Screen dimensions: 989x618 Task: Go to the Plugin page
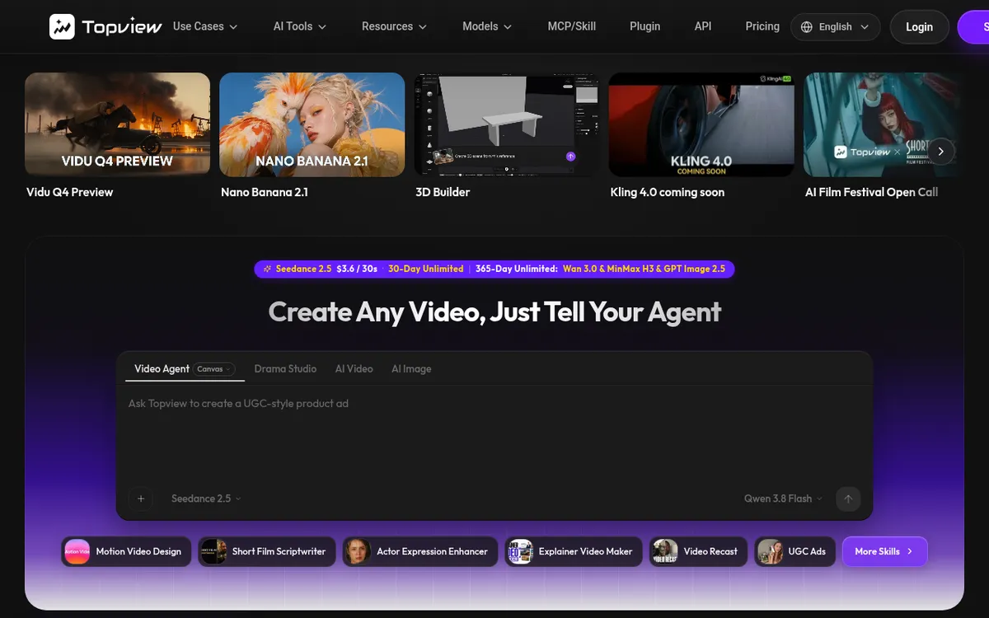(644, 26)
